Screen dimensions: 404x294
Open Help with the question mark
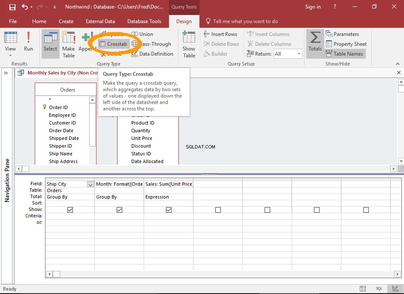pyautogui.click(x=335, y=7)
